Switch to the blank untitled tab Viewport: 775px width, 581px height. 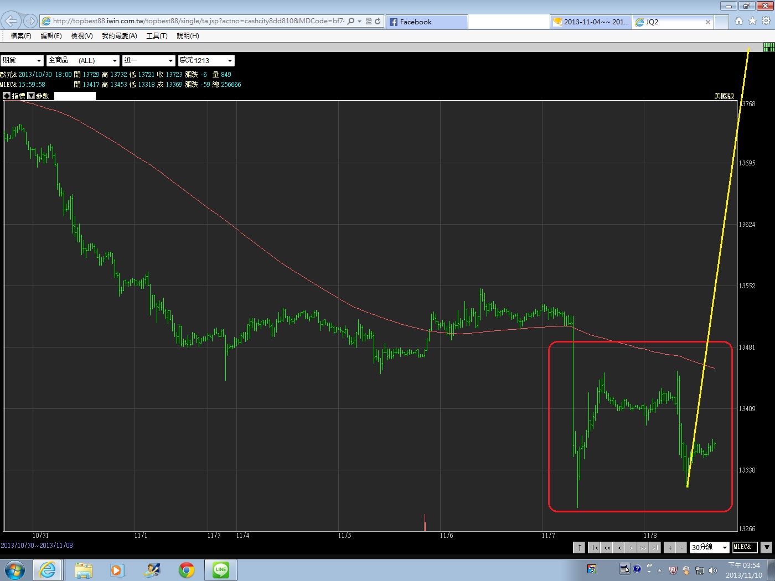pyautogui.click(x=509, y=22)
